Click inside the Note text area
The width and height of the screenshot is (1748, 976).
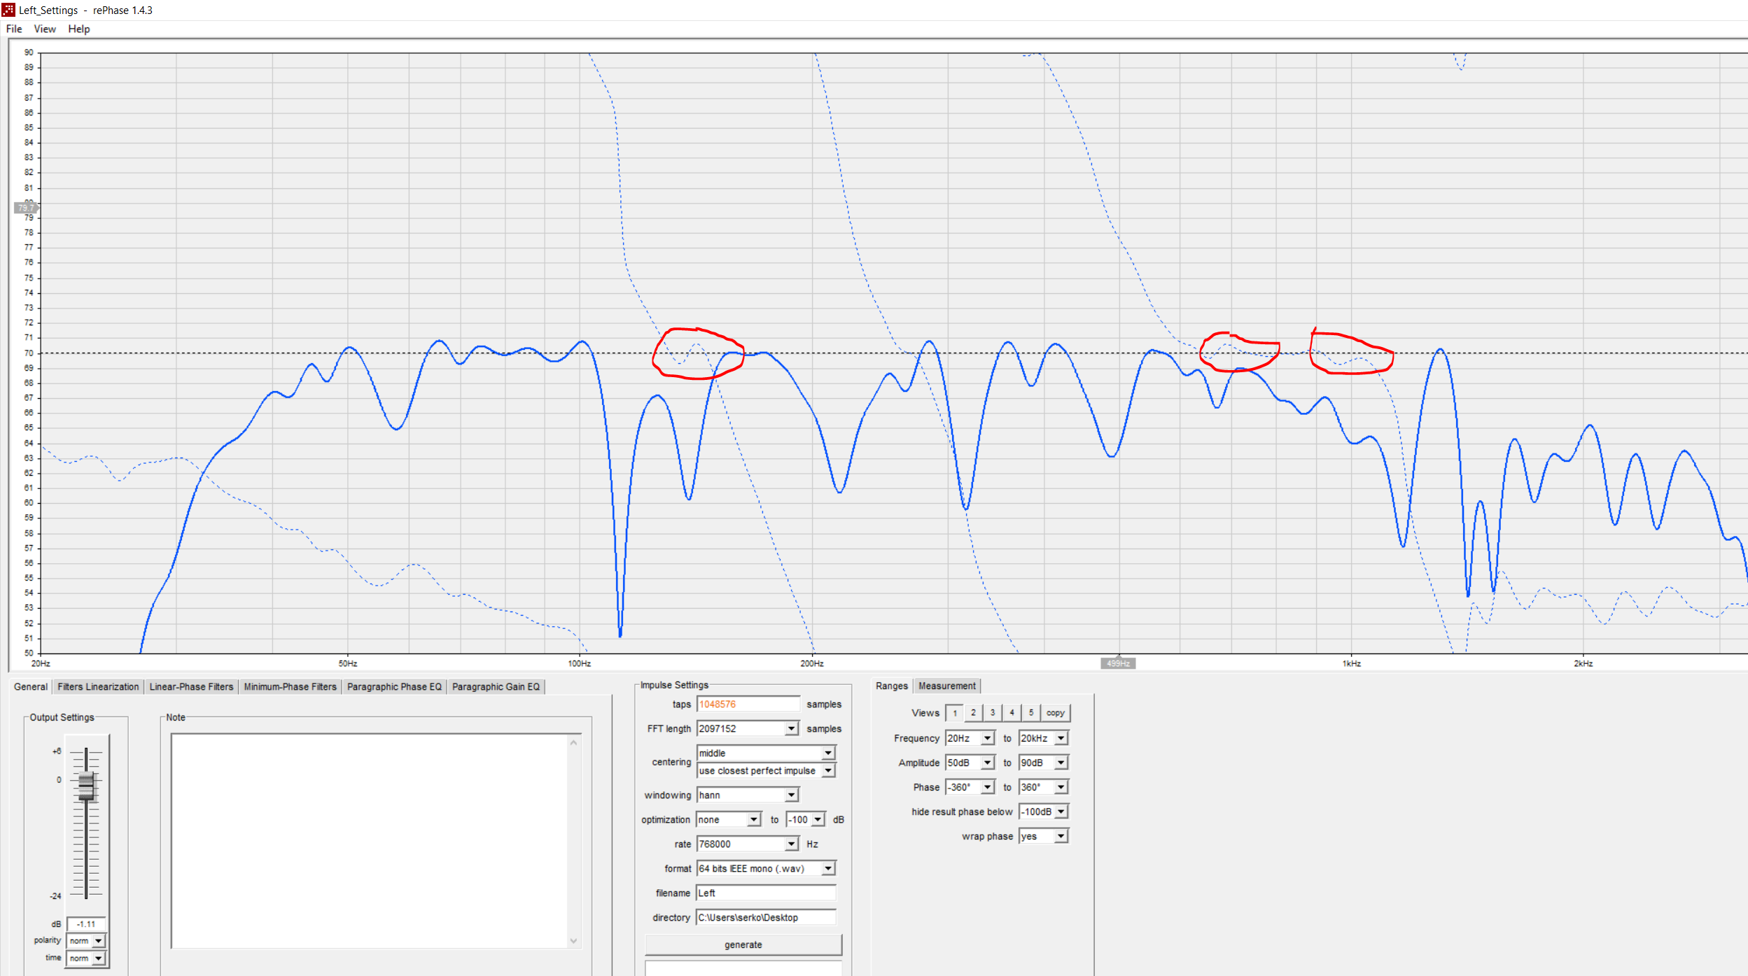point(370,840)
